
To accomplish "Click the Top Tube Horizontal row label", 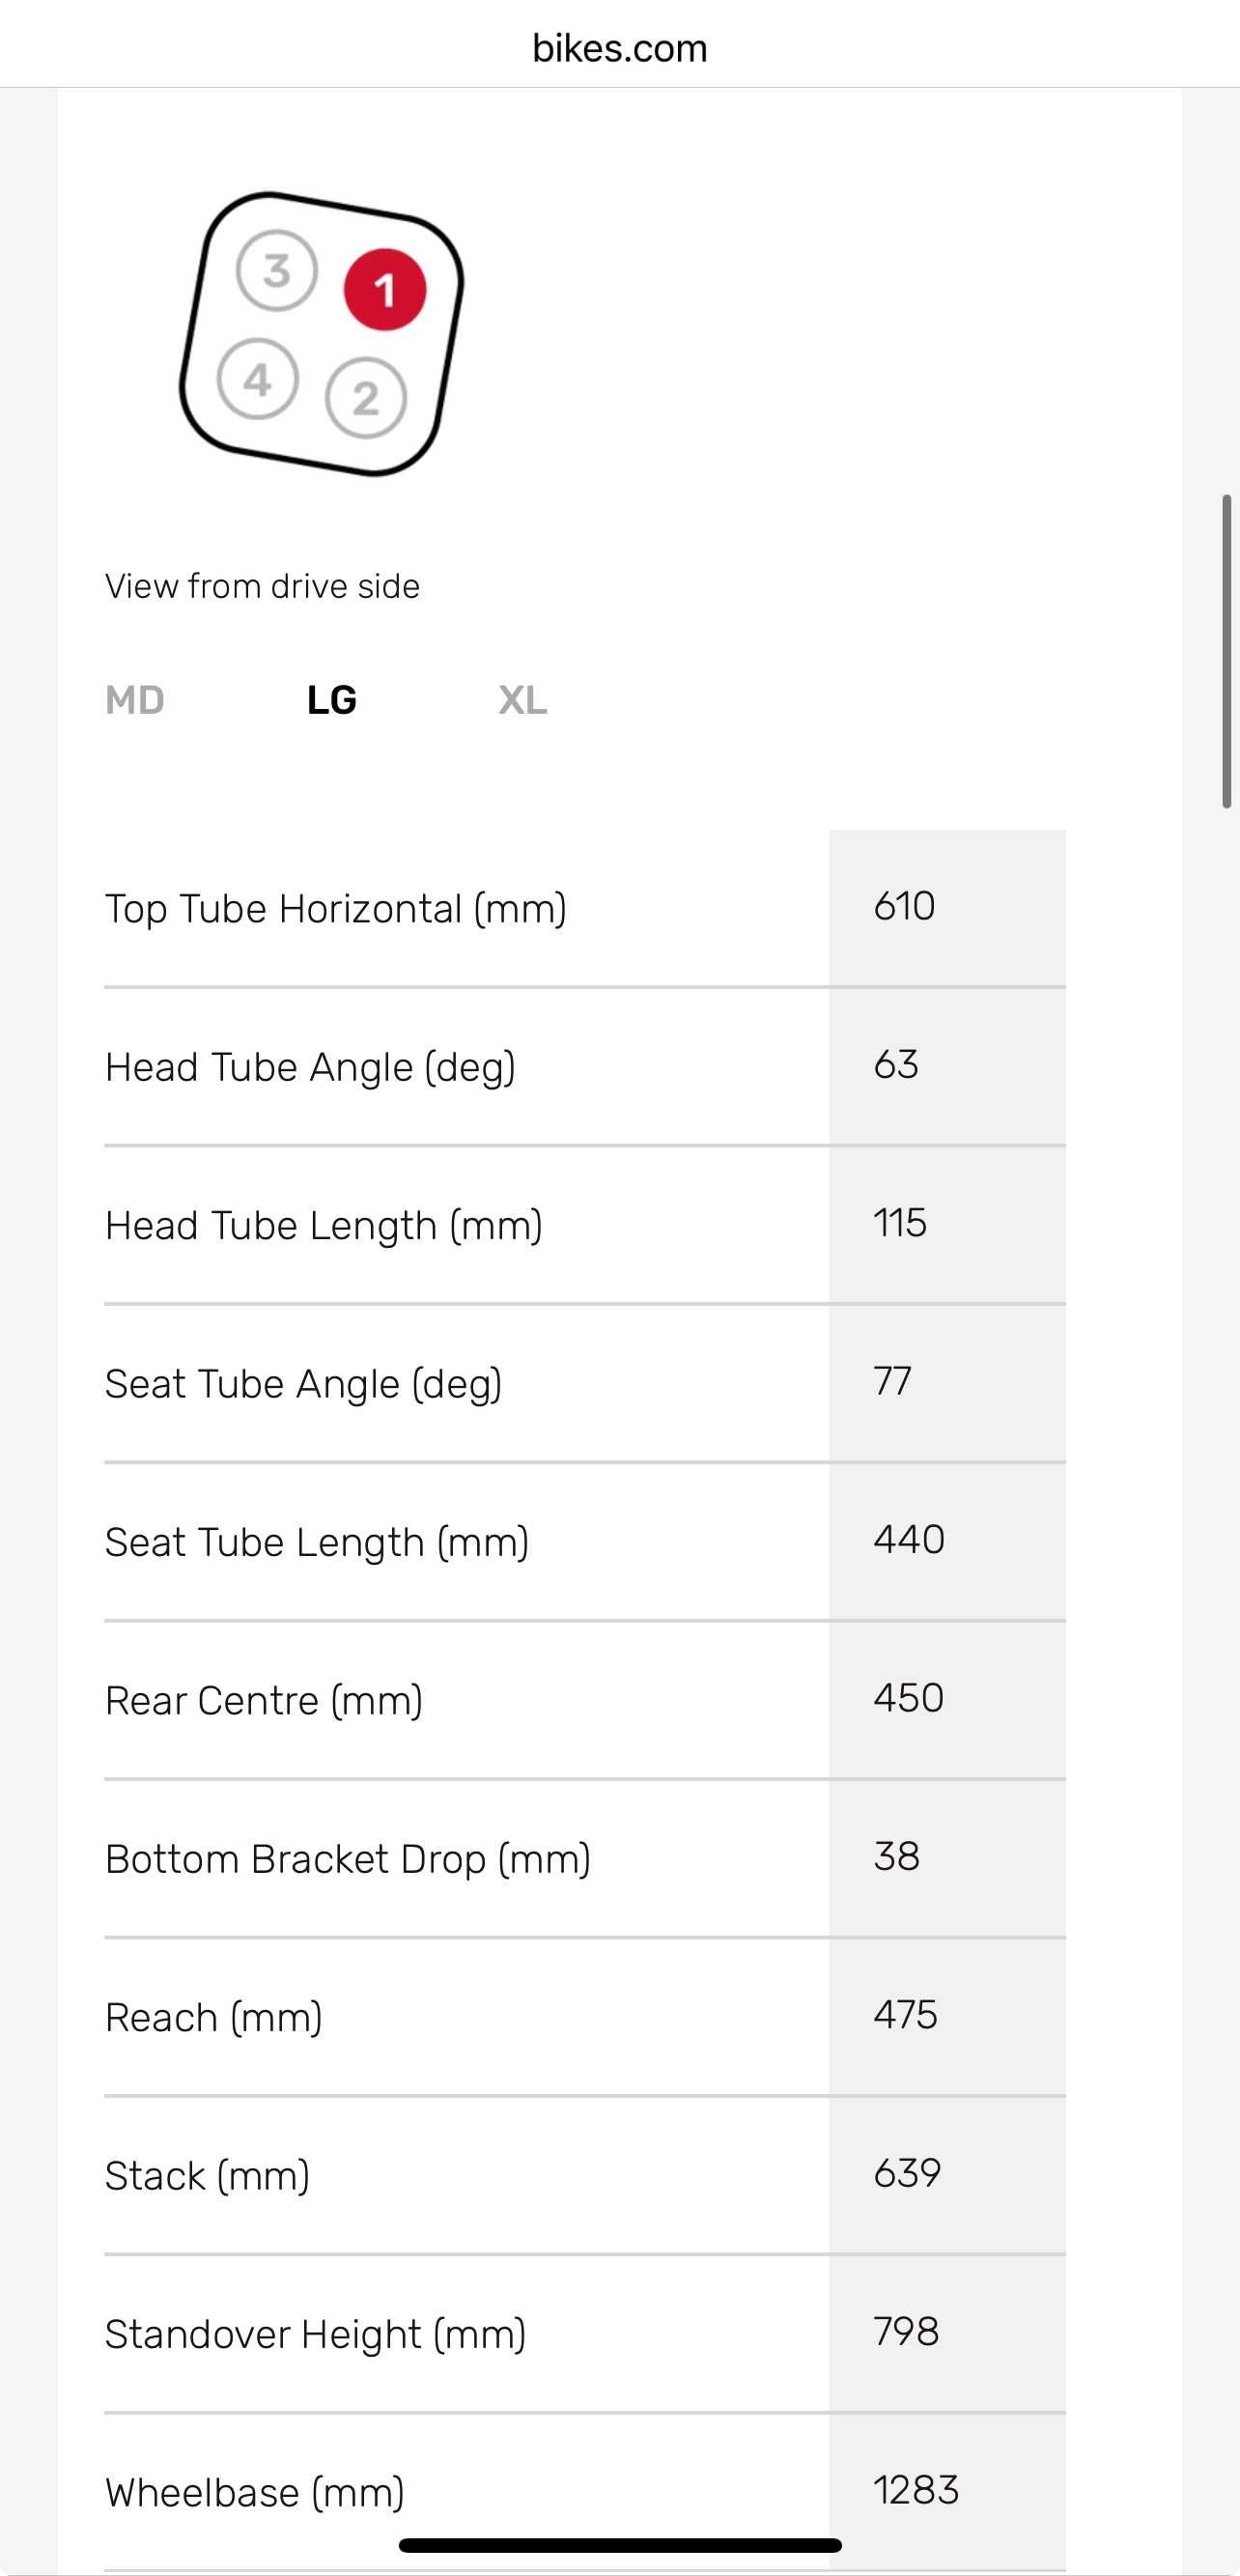I will [x=336, y=908].
